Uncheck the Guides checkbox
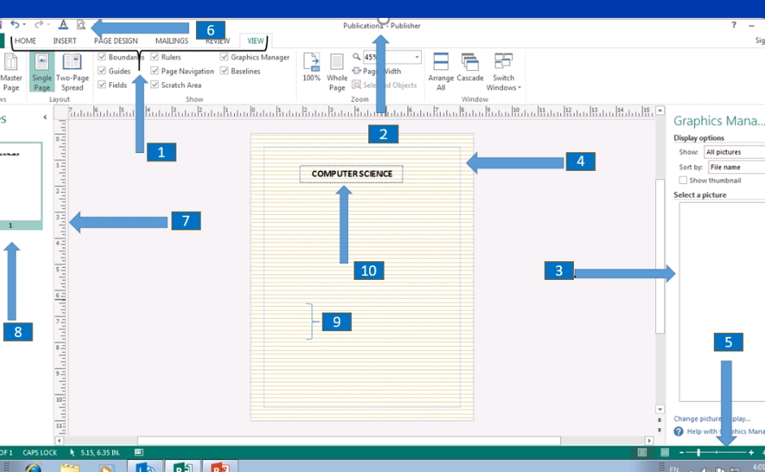765x472 pixels. click(x=102, y=71)
